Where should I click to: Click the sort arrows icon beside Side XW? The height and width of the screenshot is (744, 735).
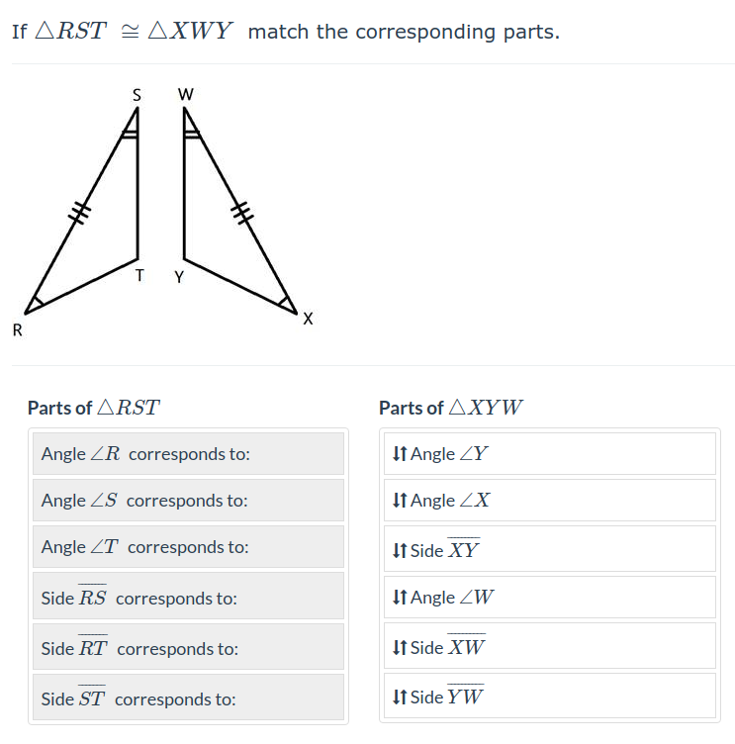[400, 648]
